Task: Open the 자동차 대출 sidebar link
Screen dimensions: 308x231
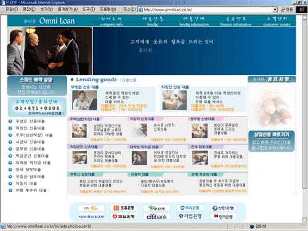Action: (26, 184)
